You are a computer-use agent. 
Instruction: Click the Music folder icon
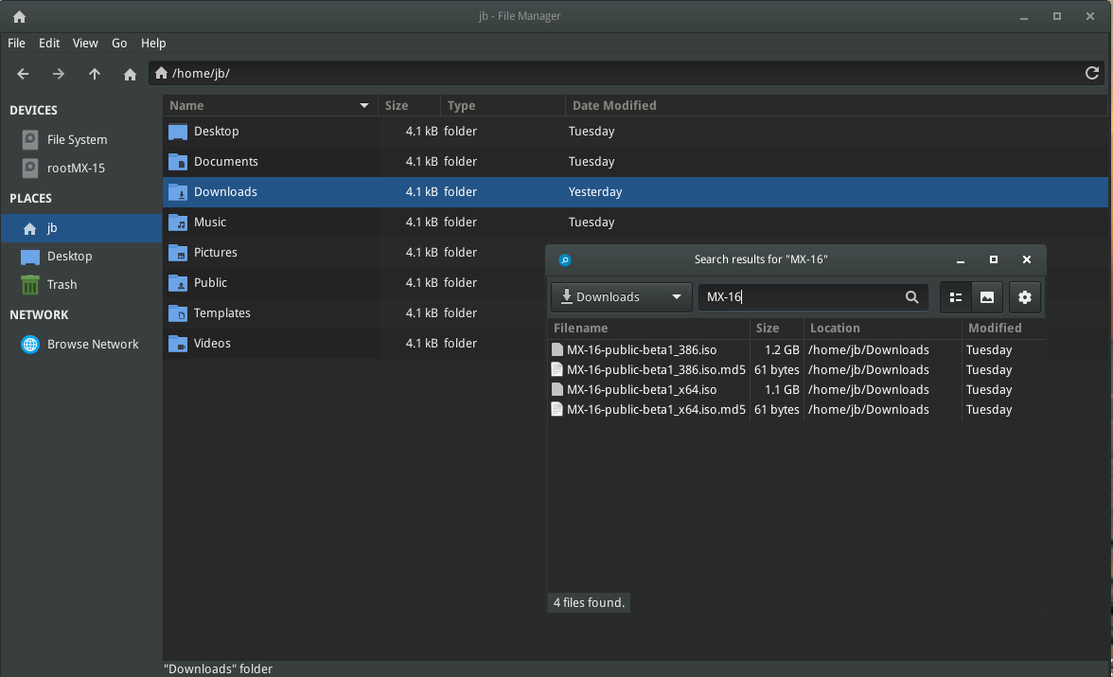[x=178, y=223]
